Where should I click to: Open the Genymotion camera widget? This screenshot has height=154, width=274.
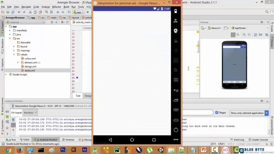tap(176, 31)
